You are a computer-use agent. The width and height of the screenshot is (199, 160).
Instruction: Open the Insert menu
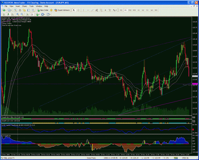click(x=18, y=6)
